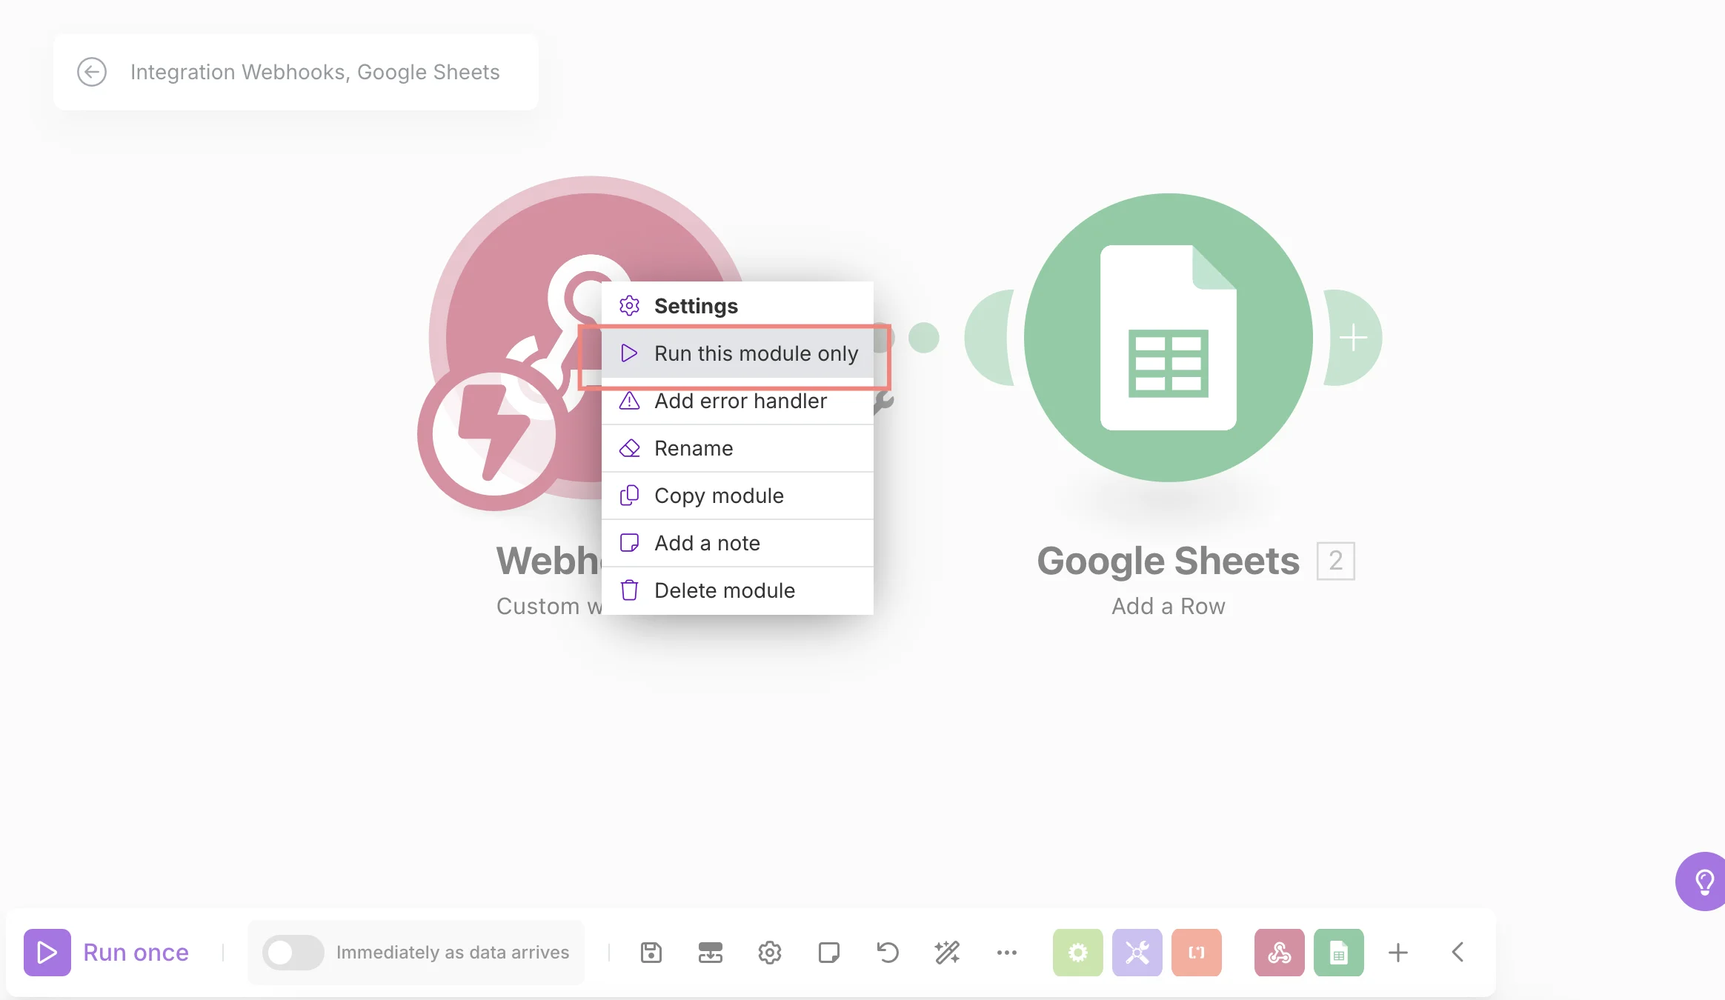The image size is (1725, 1000).
Task: Open the purple Tools wrench icon
Action: point(1137,952)
